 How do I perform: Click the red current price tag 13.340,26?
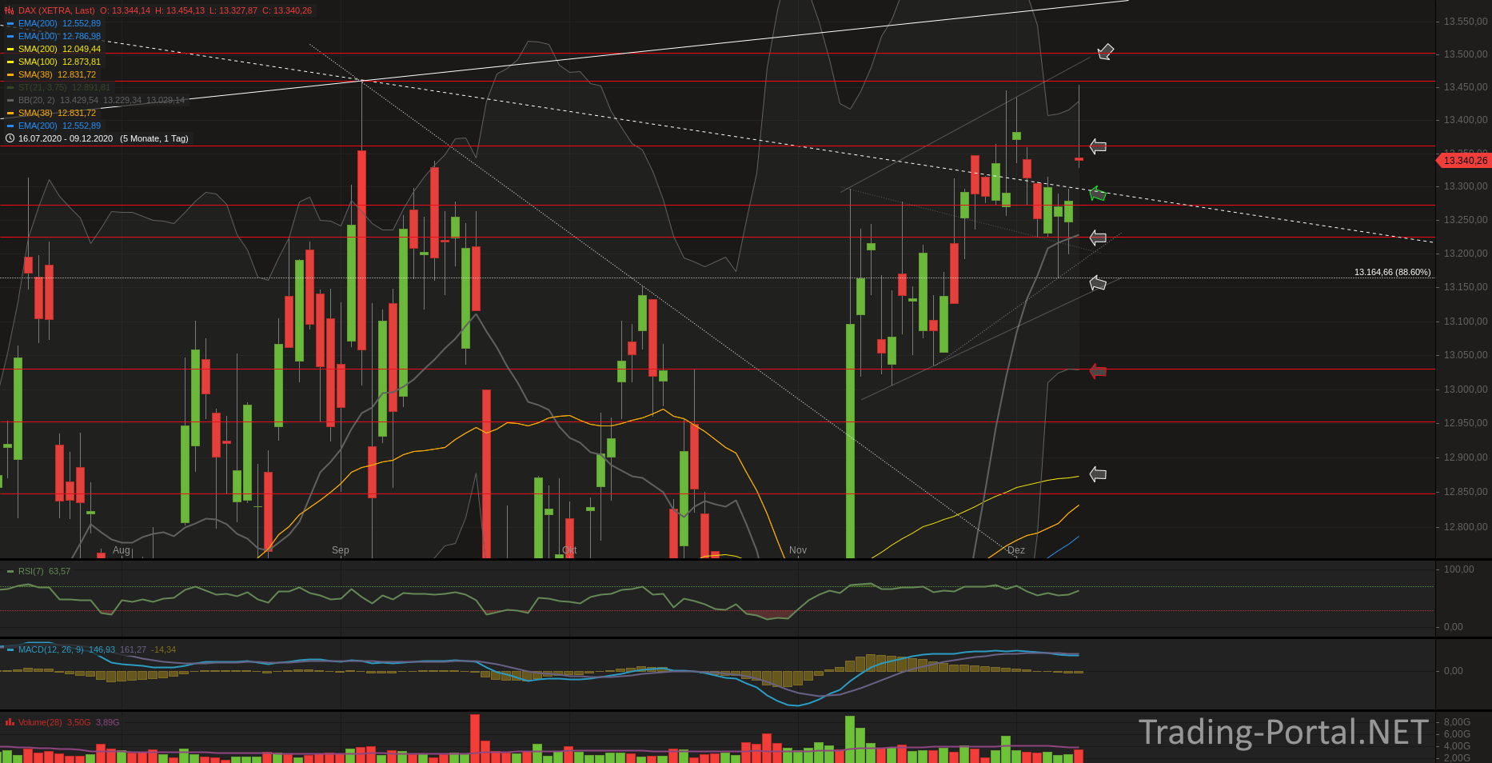point(1464,161)
